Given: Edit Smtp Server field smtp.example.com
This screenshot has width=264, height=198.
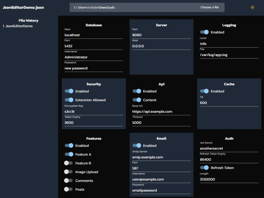Looking at the screenshot, I should point(162,157).
